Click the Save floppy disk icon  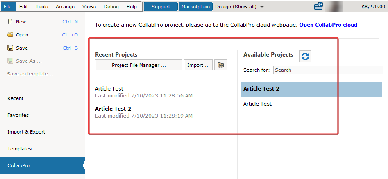10,48
